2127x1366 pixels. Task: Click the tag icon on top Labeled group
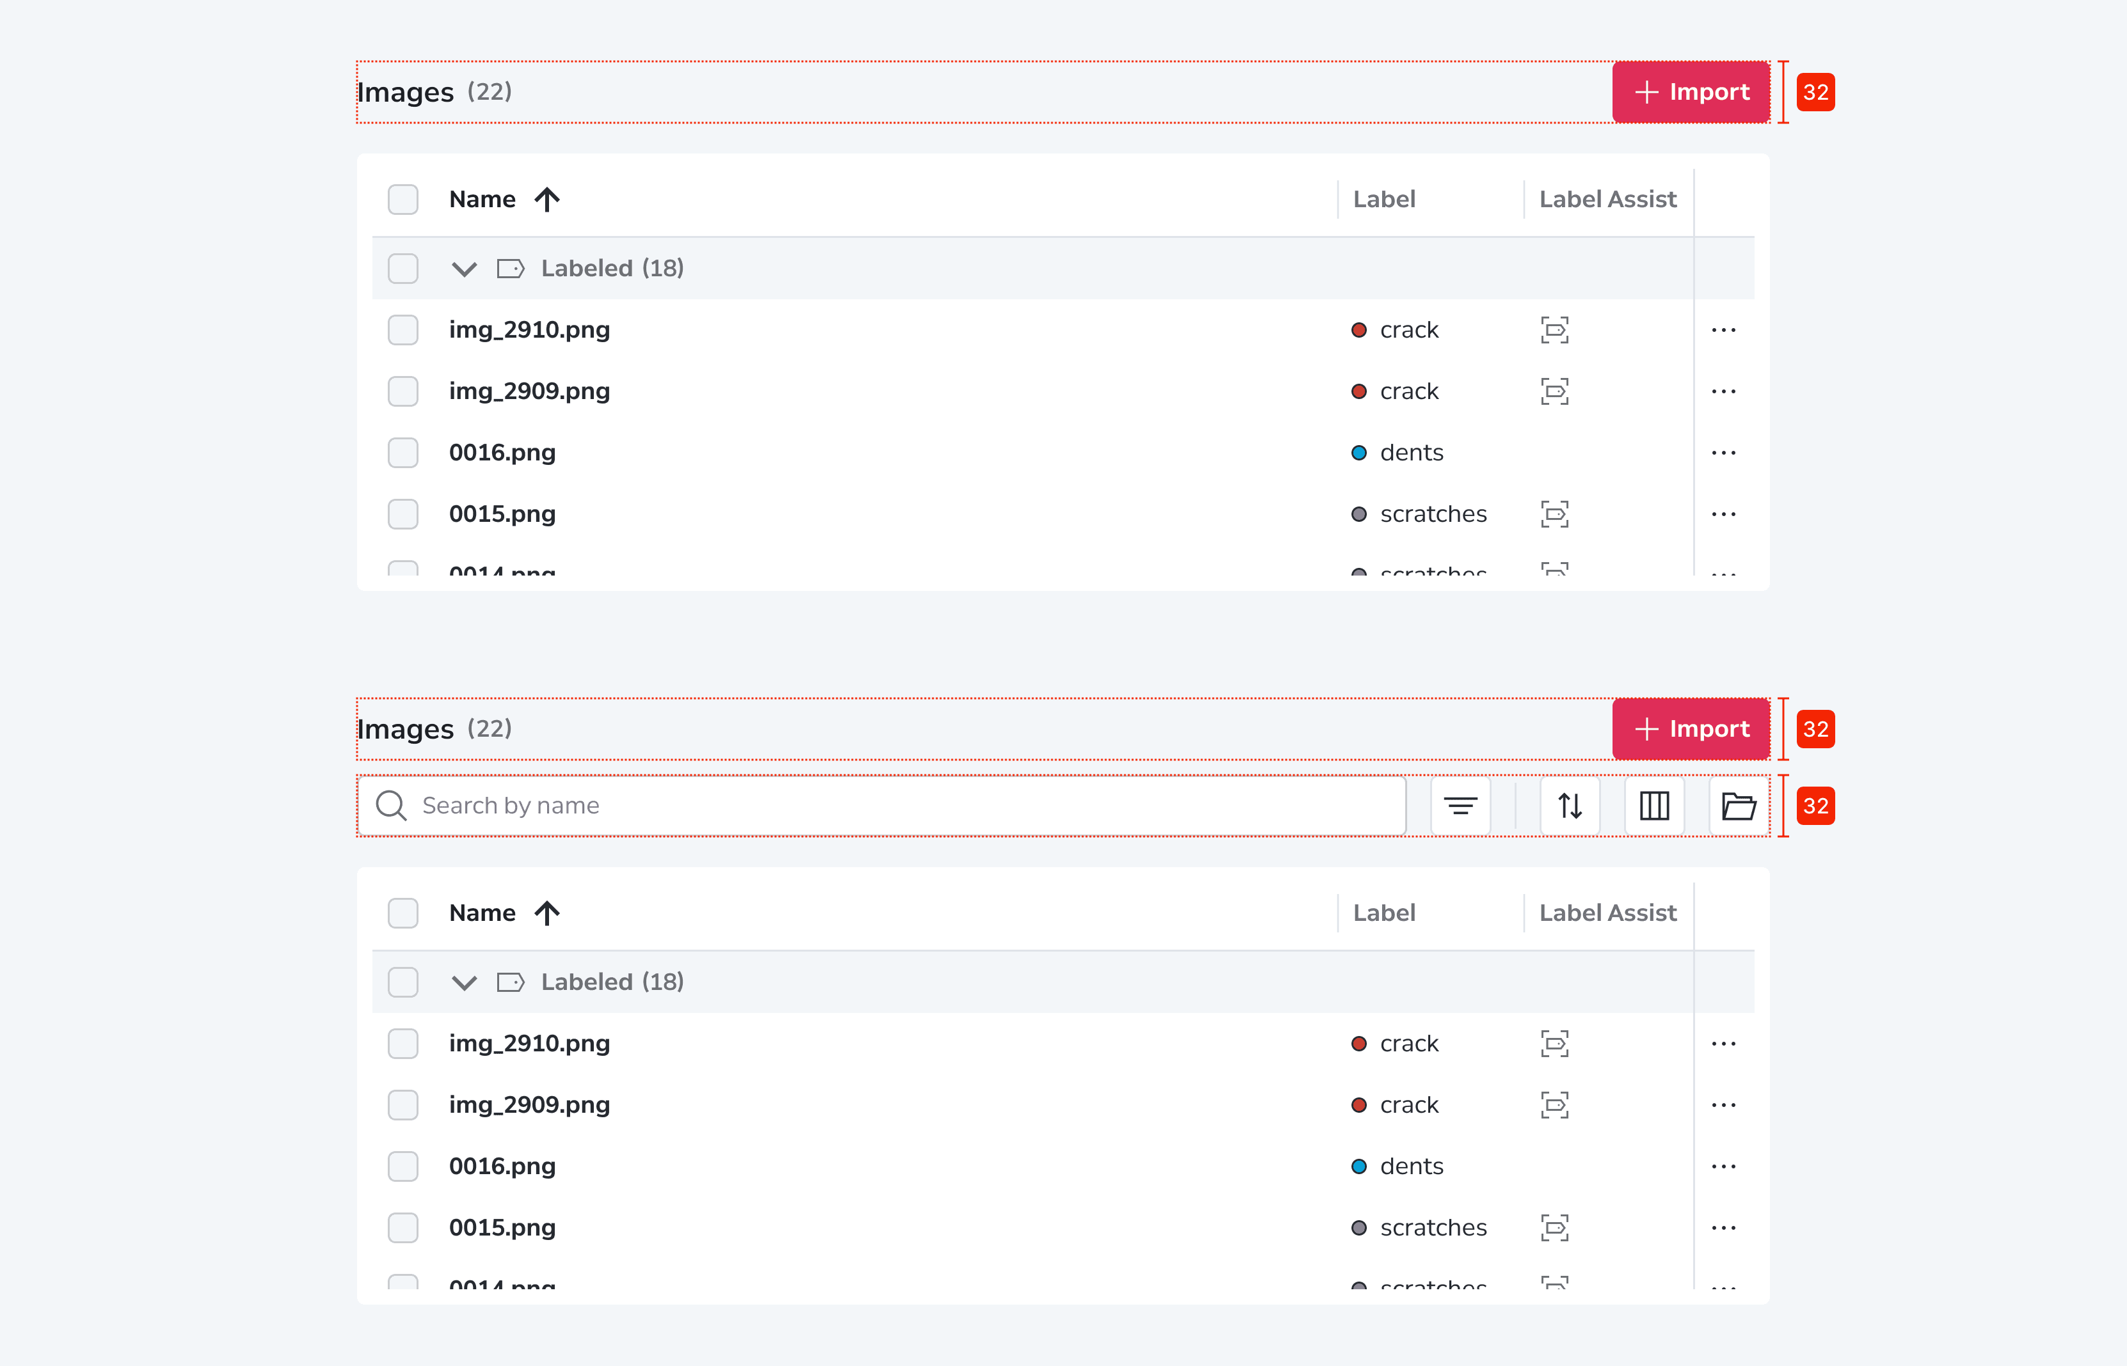(510, 269)
